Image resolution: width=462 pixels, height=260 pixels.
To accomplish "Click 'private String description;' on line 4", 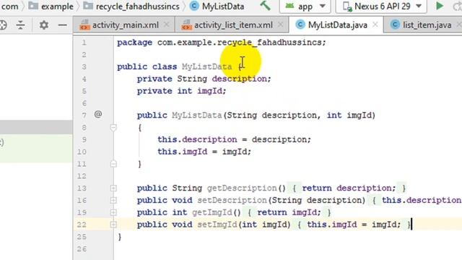I will click(x=204, y=79).
